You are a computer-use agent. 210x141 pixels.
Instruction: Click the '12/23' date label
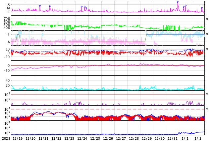pos(69,139)
